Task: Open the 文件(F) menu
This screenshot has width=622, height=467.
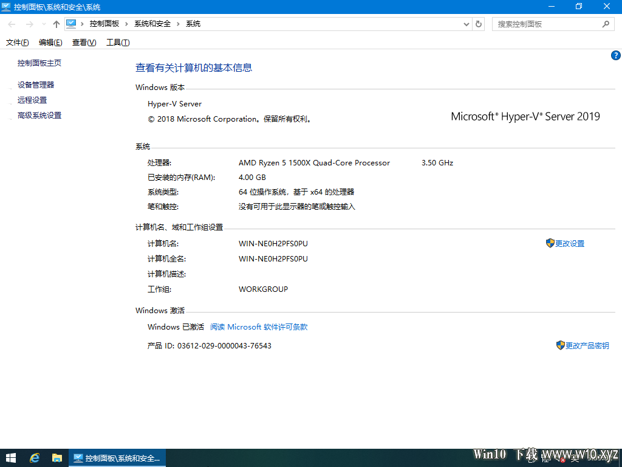Action: tap(18, 43)
